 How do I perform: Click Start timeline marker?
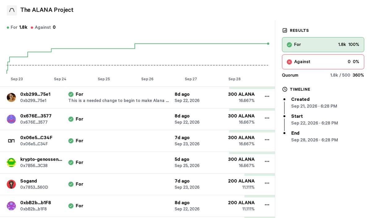pyautogui.click(x=284, y=116)
